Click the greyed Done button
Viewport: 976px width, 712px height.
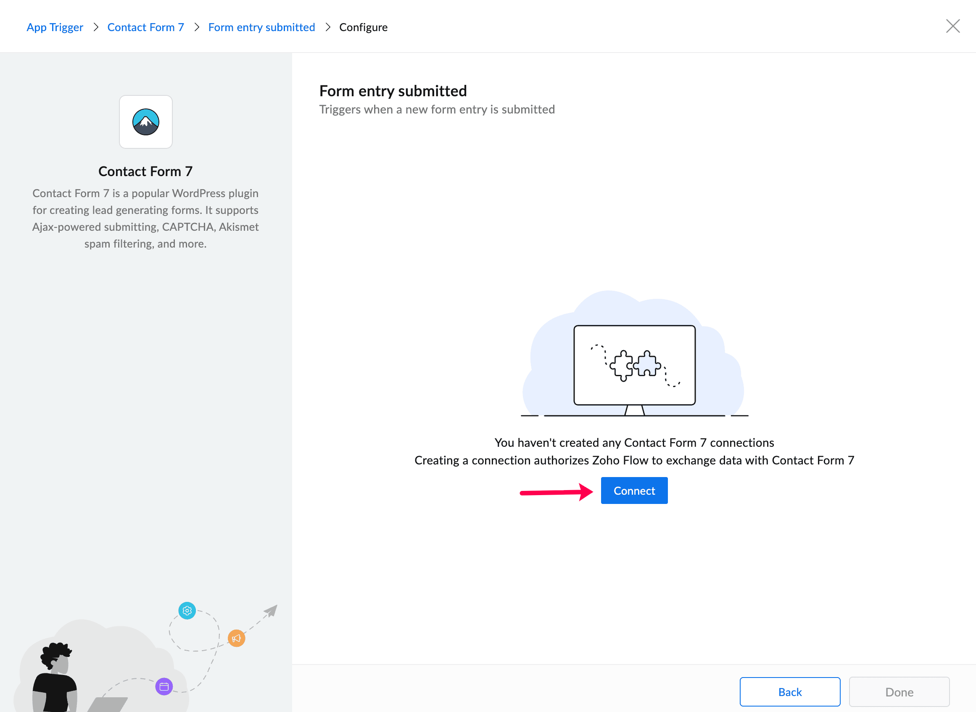pos(899,692)
